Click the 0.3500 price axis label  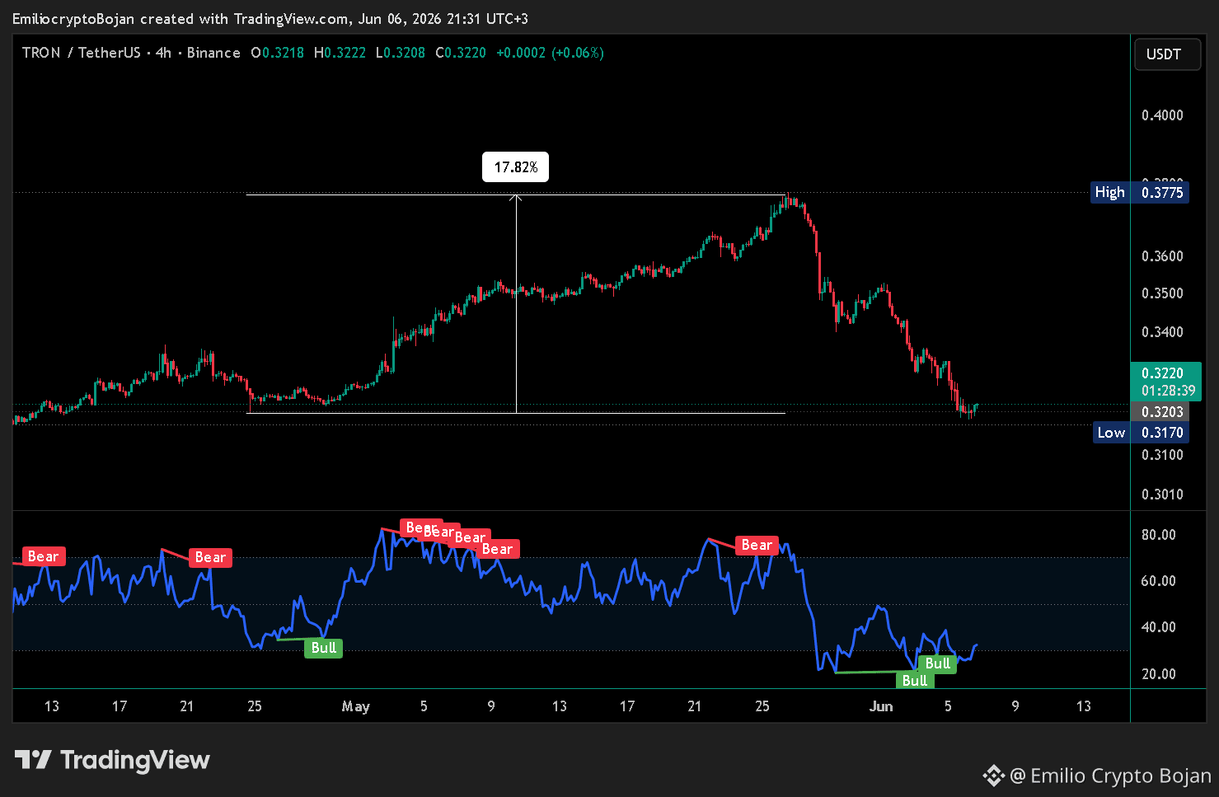[1162, 293]
